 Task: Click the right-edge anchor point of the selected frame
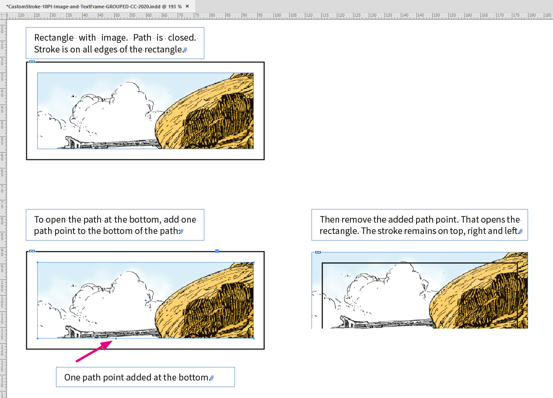(253, 300)
